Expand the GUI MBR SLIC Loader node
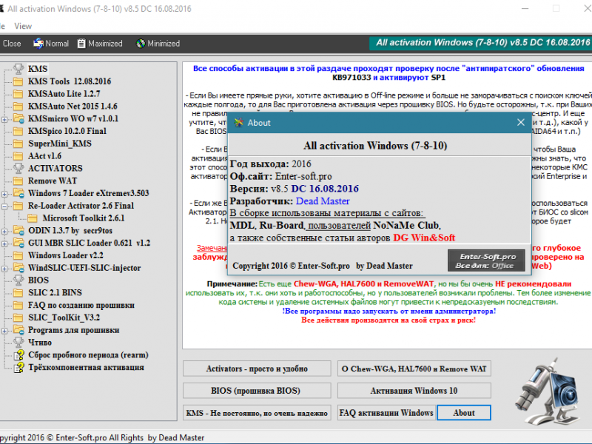This screenshot has width=592, height=444. tap(4, 243)
